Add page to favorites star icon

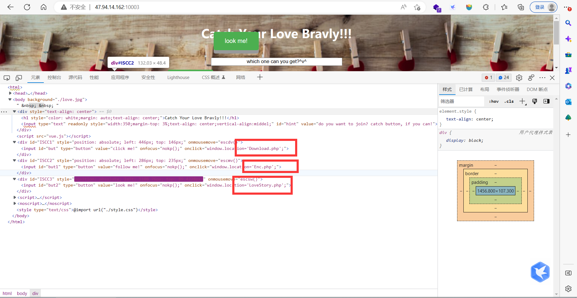pos(417,7)
